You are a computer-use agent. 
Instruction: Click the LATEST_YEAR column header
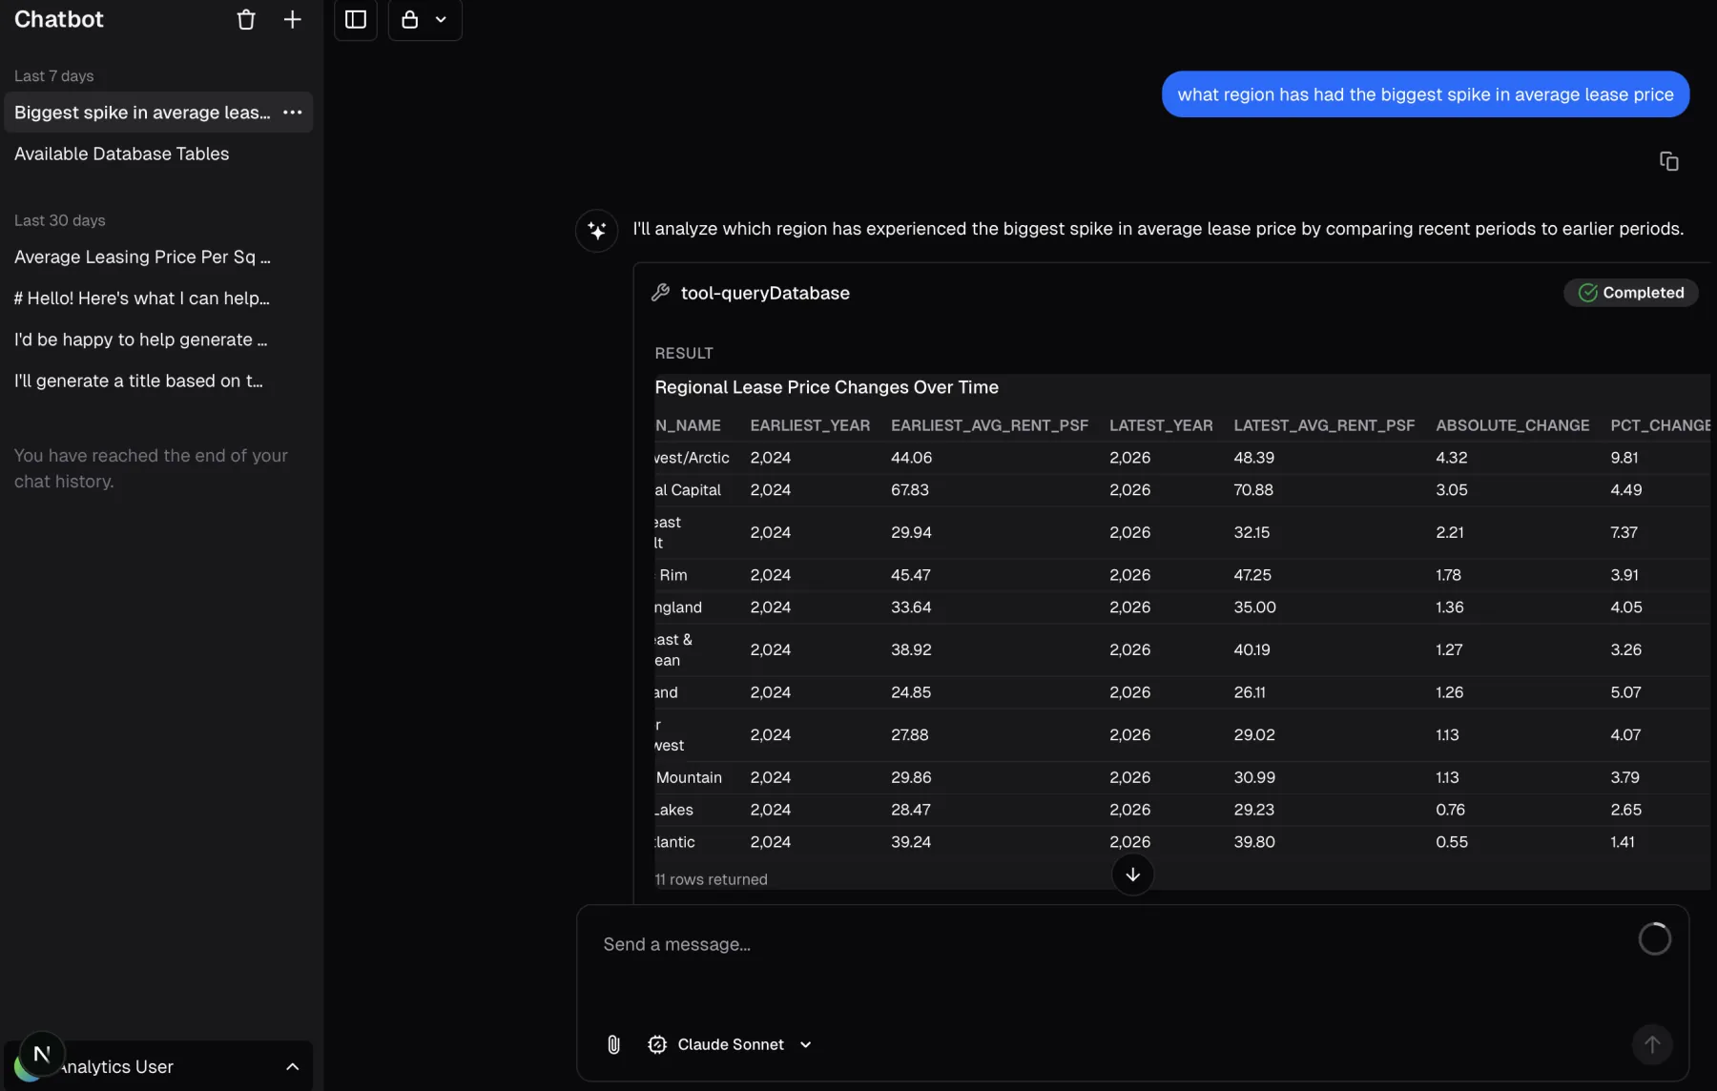pyautogui.click(x=1161, y=425)
